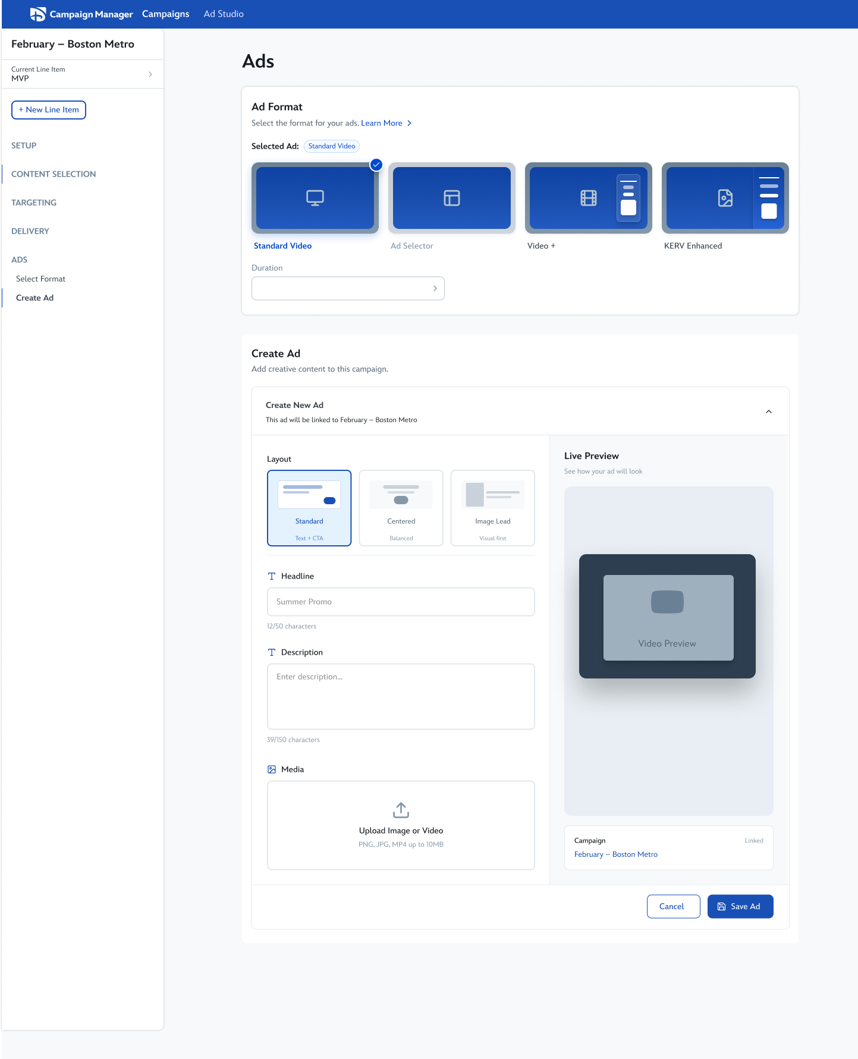Go to the SETUP section
The image size is (858, 1059).
[24, 146]
